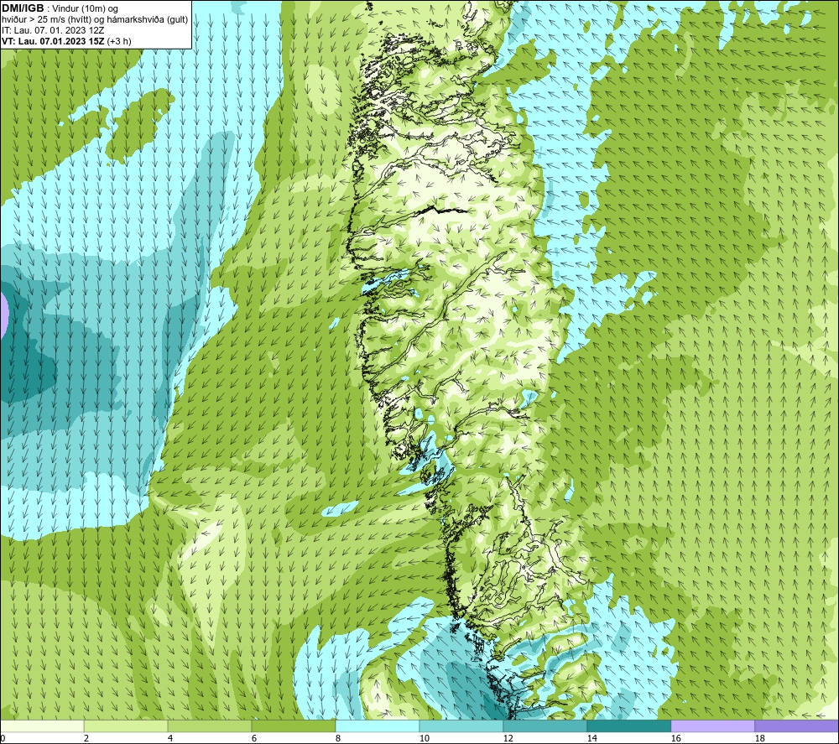Click the pale cream 0–2 m/s legend swatch
The image size is (839, 744).
click(42, 726)
